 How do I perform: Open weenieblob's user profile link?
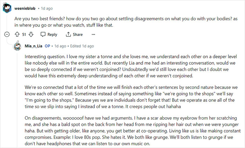[26, 7]
